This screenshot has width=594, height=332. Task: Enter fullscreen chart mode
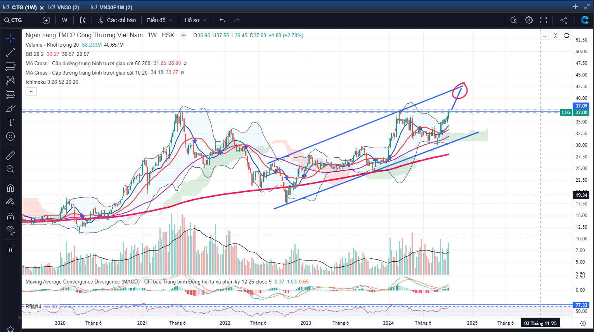pyautogui.click(x=544, y=20)
